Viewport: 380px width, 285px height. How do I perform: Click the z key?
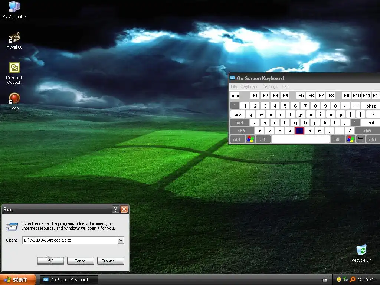[x=259, y=131]
